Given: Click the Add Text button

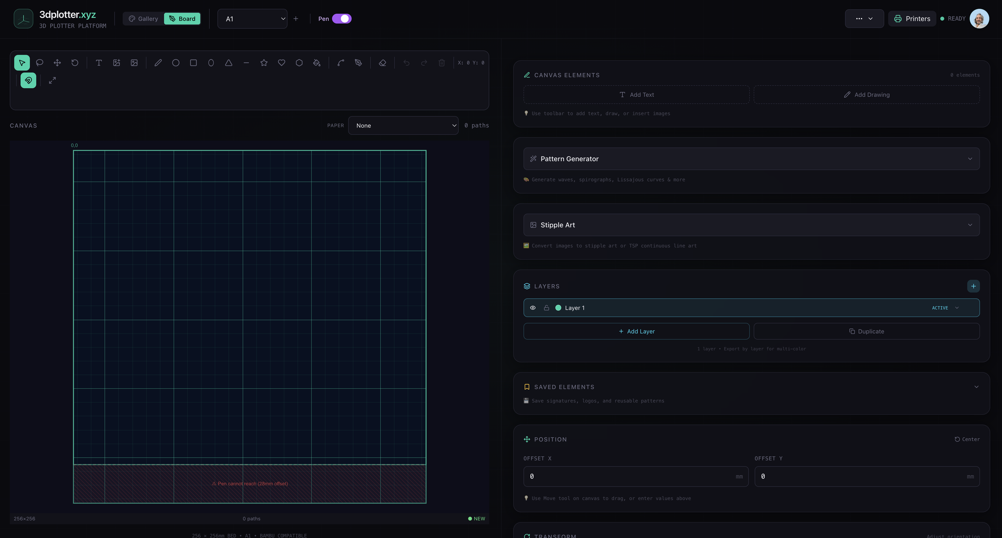Looking at the screenshot, I should click(637, 95).
